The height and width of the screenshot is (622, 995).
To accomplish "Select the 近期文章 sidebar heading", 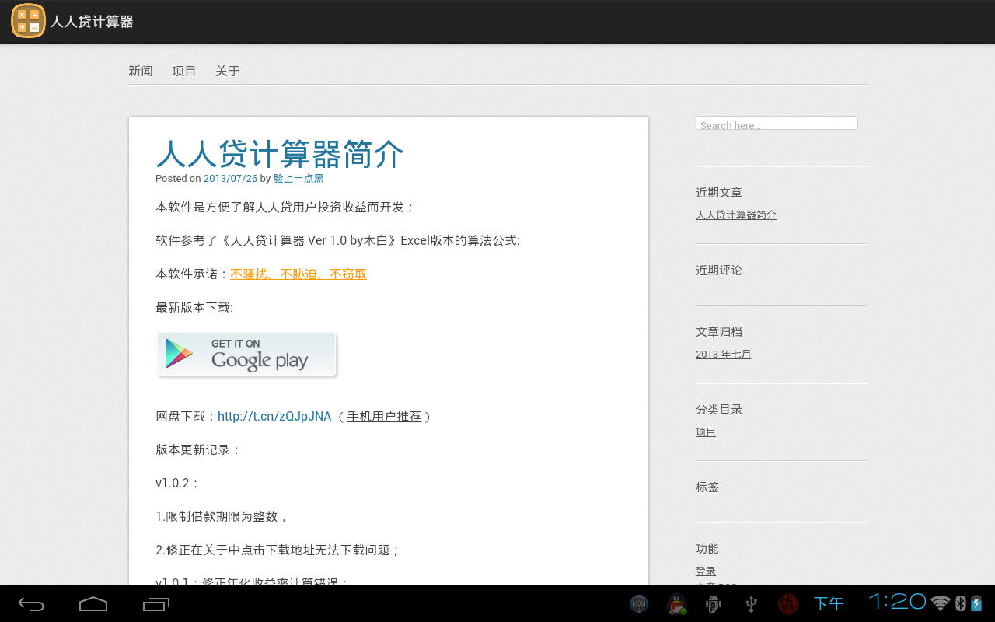I will click(x=719, y=192).
